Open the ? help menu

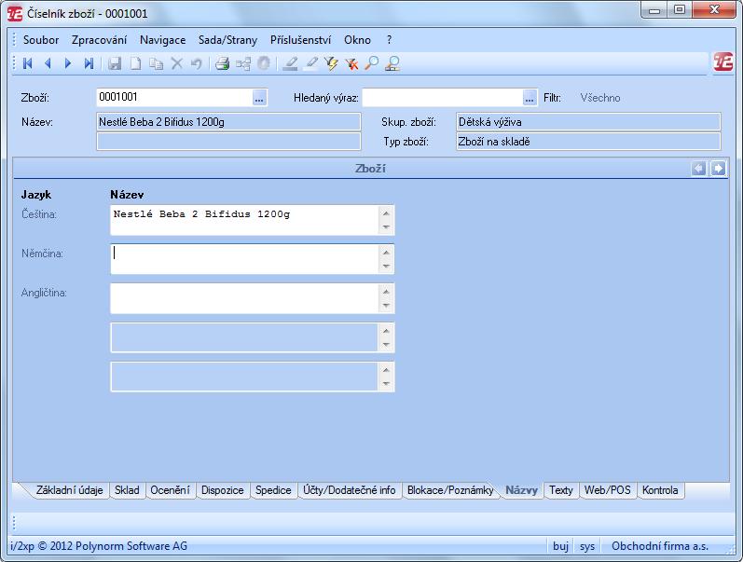pyautogui.click(x=389, y=40)
